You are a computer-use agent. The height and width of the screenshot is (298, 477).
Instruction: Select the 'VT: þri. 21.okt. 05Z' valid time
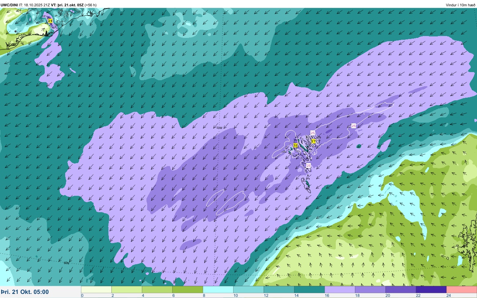tap(67, 5)
